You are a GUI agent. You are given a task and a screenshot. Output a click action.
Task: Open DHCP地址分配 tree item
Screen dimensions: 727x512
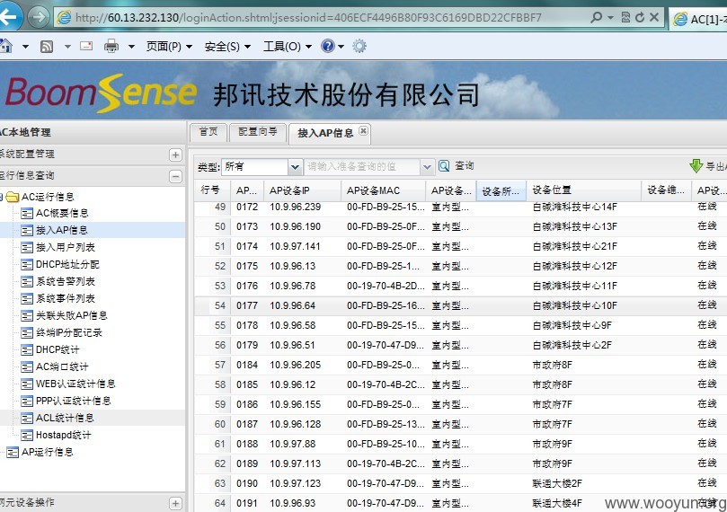pyautogui.click(x=67, y=265)
